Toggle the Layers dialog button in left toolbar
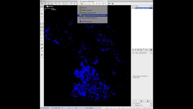Image resolution: width=193 pixels, height=109 pixels. [x=42, y=24]
